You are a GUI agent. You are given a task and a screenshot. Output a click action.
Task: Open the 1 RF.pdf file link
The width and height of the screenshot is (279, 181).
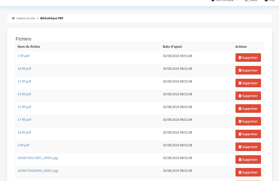coord(23,56)
